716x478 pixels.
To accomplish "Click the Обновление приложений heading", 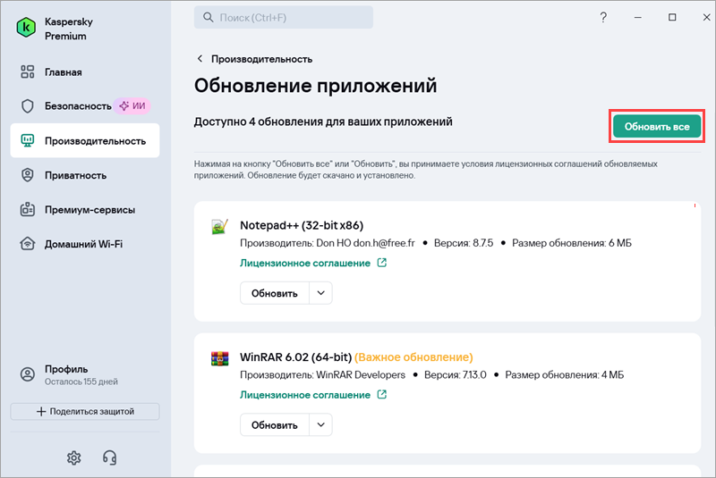I will point(316,85).
